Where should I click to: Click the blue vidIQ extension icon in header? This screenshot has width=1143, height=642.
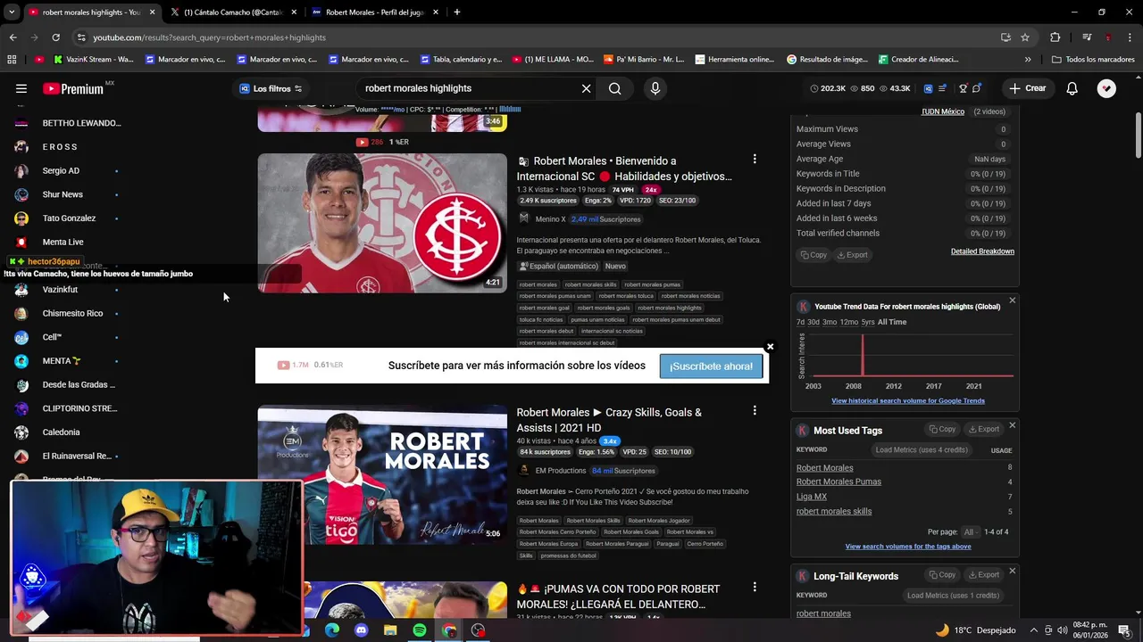[x=928, y=88]
